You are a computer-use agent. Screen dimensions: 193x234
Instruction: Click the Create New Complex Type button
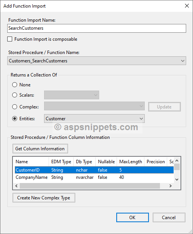44,198
